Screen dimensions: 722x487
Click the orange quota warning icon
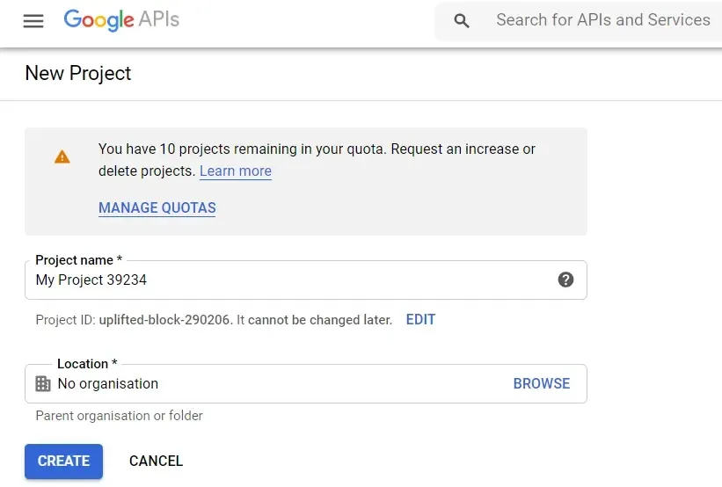click(62, 157)
